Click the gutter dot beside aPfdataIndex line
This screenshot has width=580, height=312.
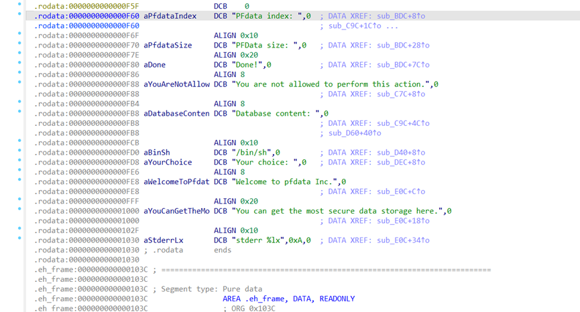[x=20, y=16]
